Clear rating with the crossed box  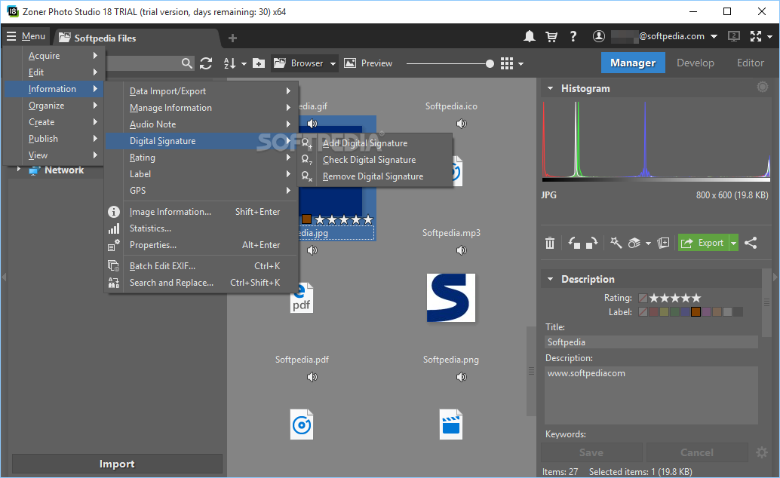click(x=643, y=298)
